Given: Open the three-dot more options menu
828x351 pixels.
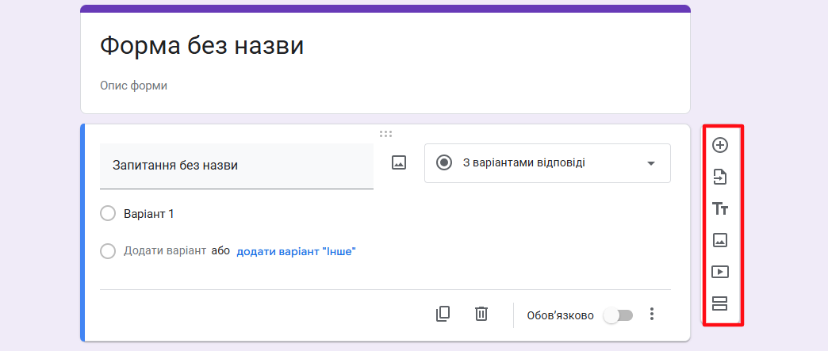Looking at the screenshot, I should [652, 315].
